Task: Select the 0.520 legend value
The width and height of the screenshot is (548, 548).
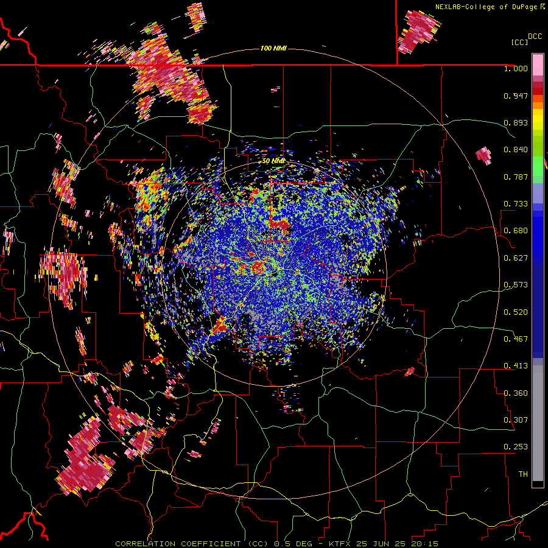Action: click(516, 312)
